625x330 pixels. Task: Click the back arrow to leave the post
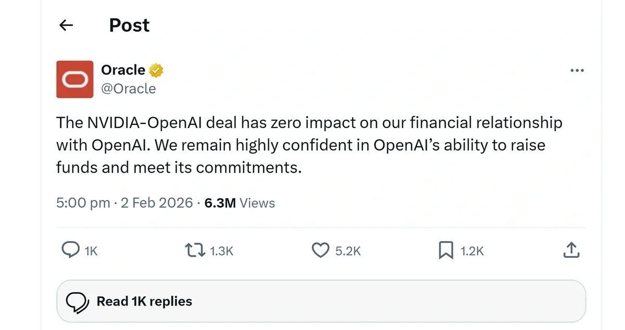click(x=66, y=25)
